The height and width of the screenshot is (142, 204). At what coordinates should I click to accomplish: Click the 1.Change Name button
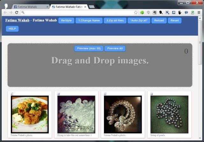pyautogui.click(x=89, y=20)
